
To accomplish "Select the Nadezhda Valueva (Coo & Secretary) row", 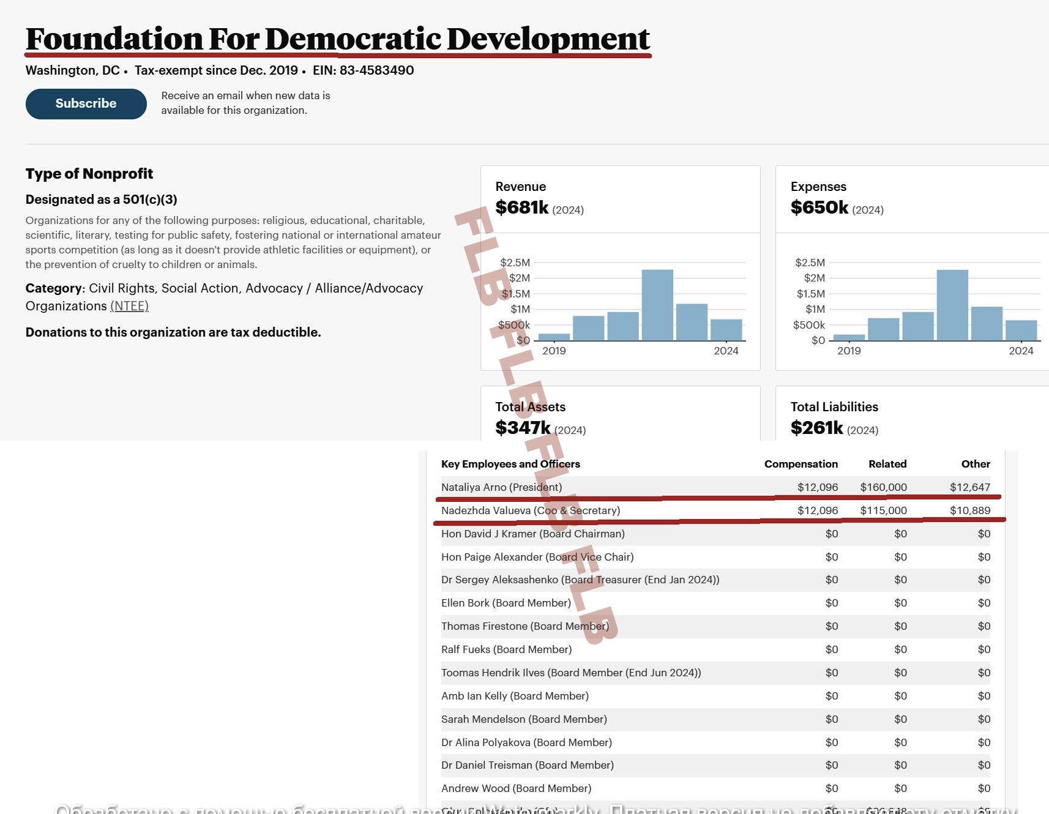I will click(530, 510).
